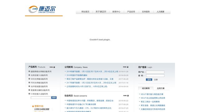Click date 2018-06-22 in social concerns
This screenshot has width=200, height=112.
pos(123,100)
